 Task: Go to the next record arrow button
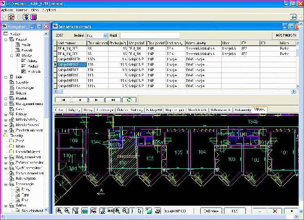96,100
